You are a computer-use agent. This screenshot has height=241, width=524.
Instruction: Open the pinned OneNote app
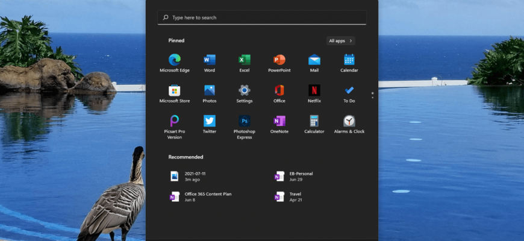(279, 124)
